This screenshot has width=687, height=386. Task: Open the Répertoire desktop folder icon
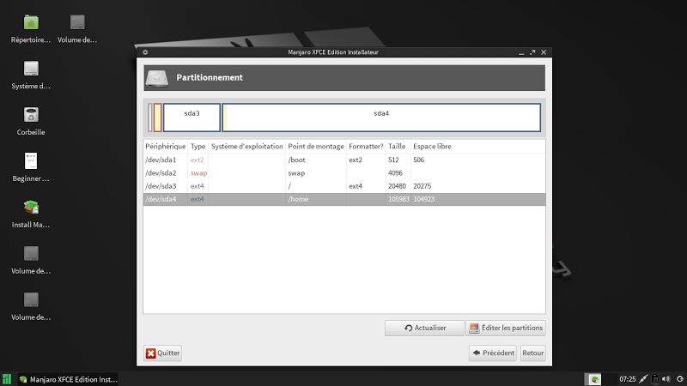pos(31,23)
